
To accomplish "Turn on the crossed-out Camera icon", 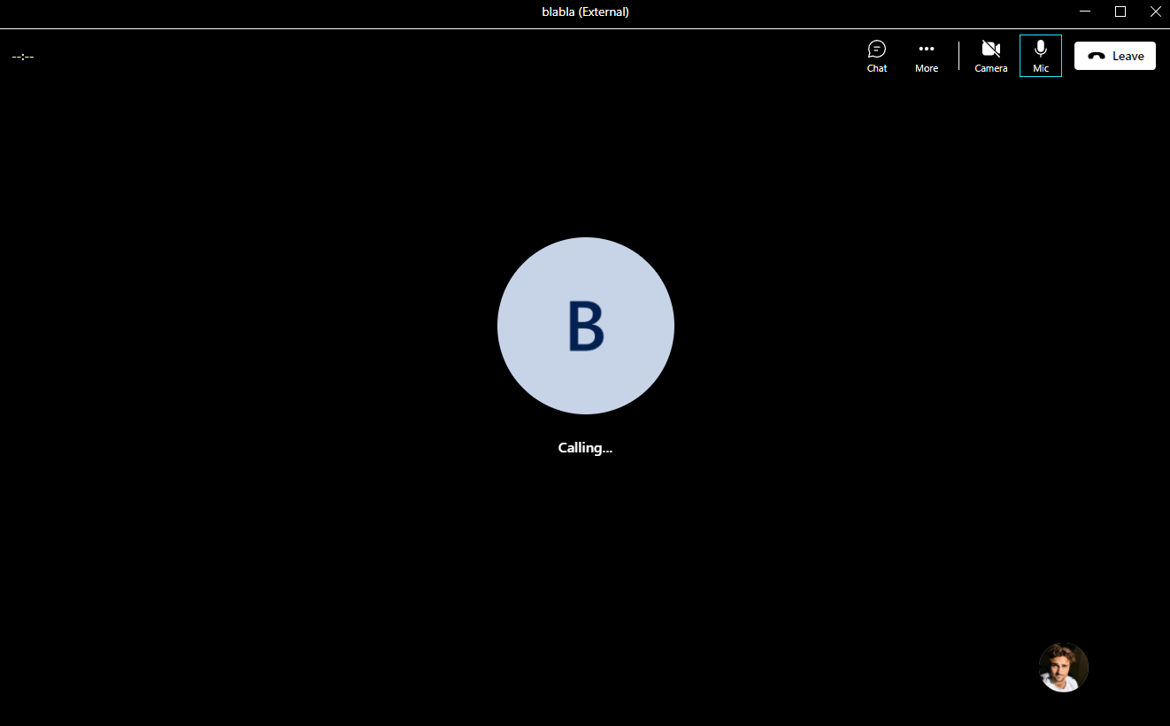I will 990,49.
